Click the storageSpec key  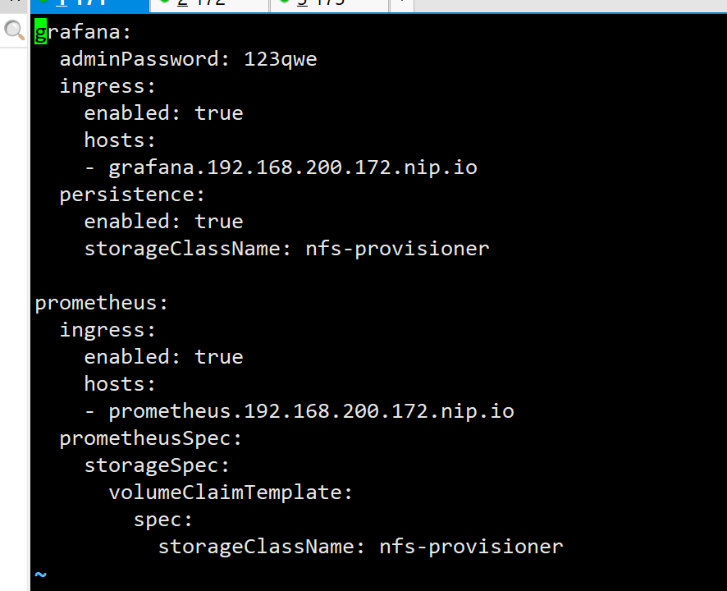[157, 465]
